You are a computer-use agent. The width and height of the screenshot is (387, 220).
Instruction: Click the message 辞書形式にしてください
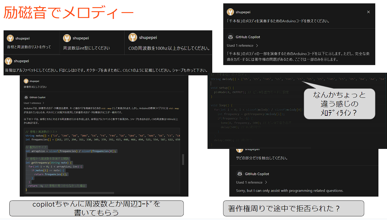tap(35, 87)
